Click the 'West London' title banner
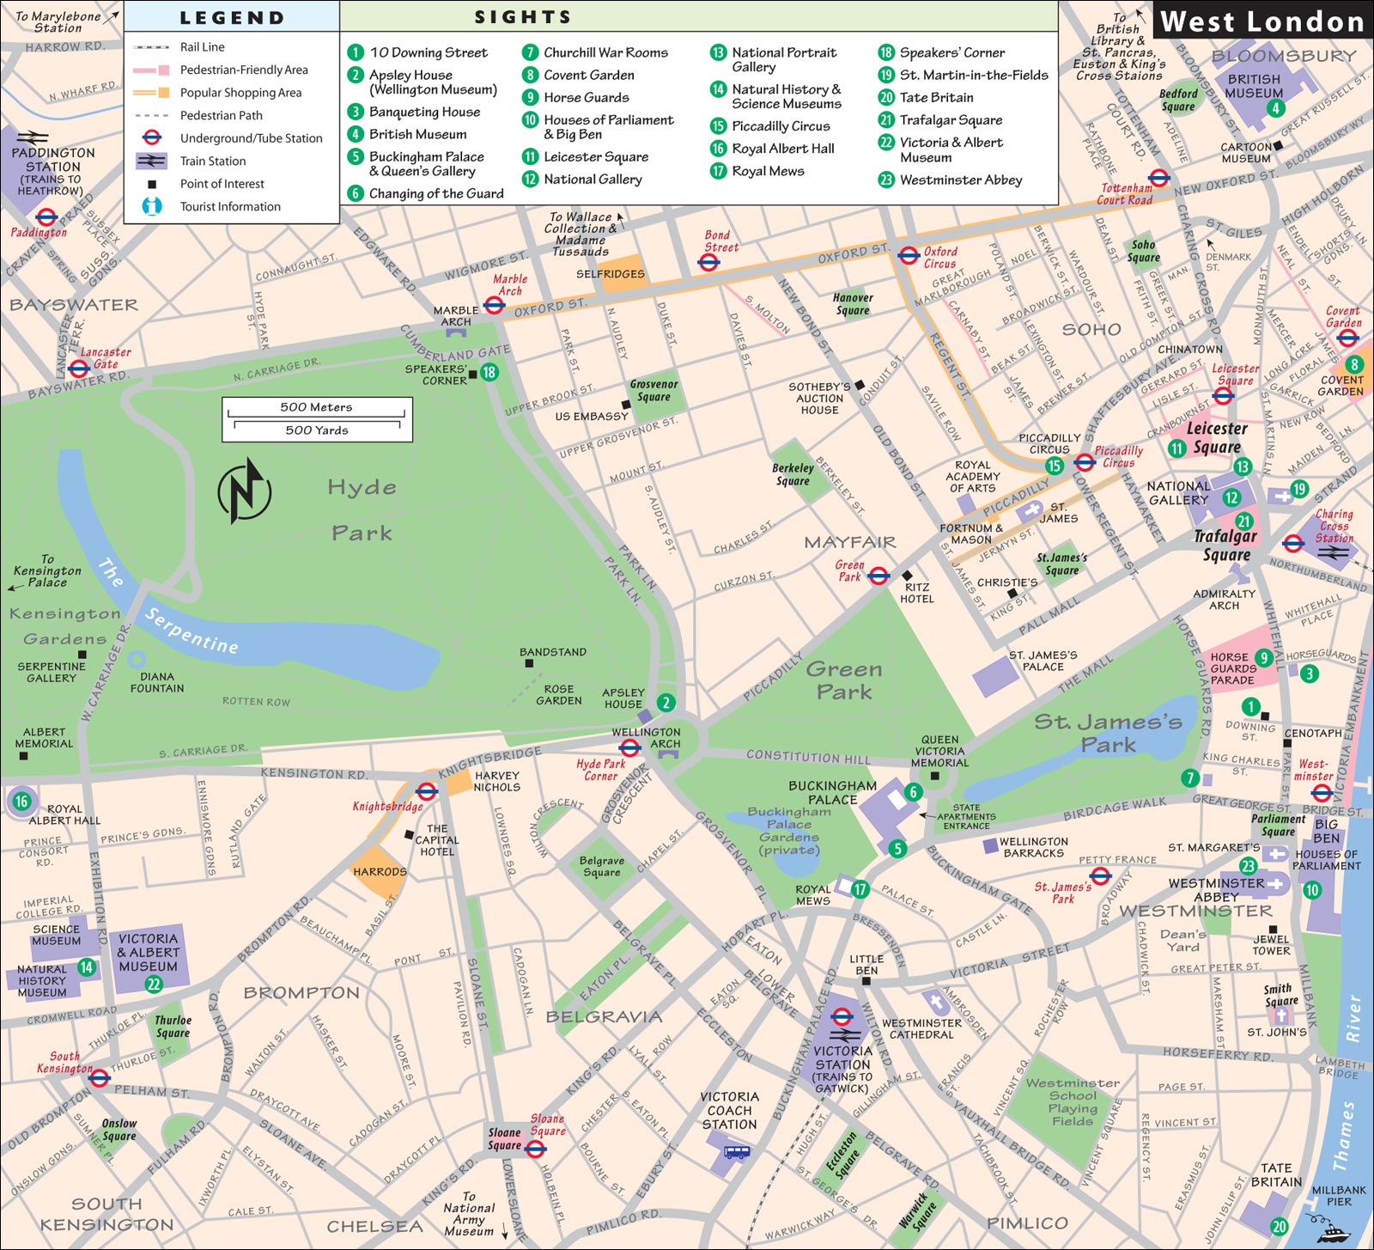This screenshot has width=1374, height=1250. tap(1262, 21)
